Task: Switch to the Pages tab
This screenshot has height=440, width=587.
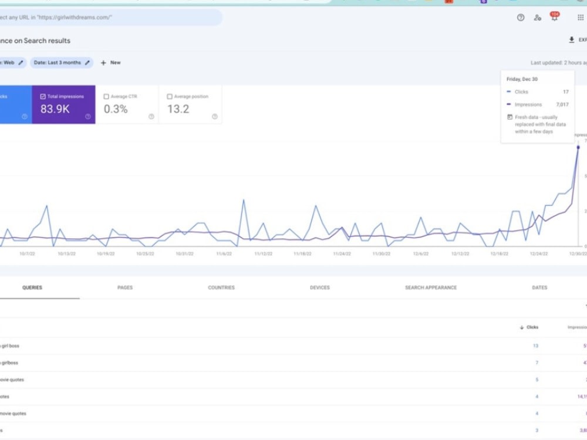Action: click(x=125, y=287)
